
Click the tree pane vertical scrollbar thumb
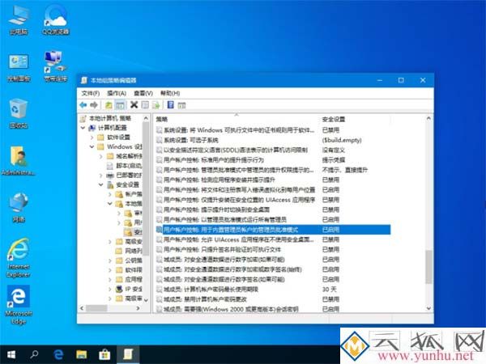[x=146, y=188]
